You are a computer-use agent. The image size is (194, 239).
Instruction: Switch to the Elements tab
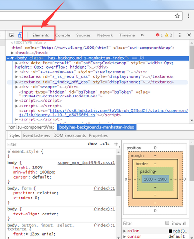pos(41,35)
